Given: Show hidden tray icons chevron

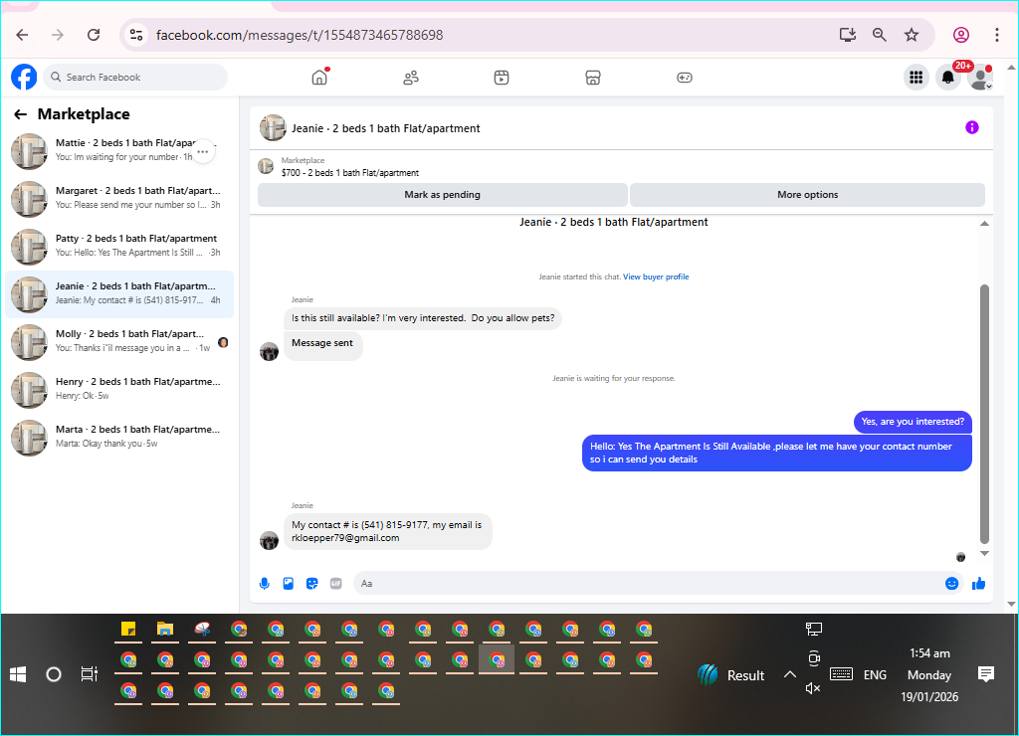Looking at the screenshot, I should (x=789, y=674).
